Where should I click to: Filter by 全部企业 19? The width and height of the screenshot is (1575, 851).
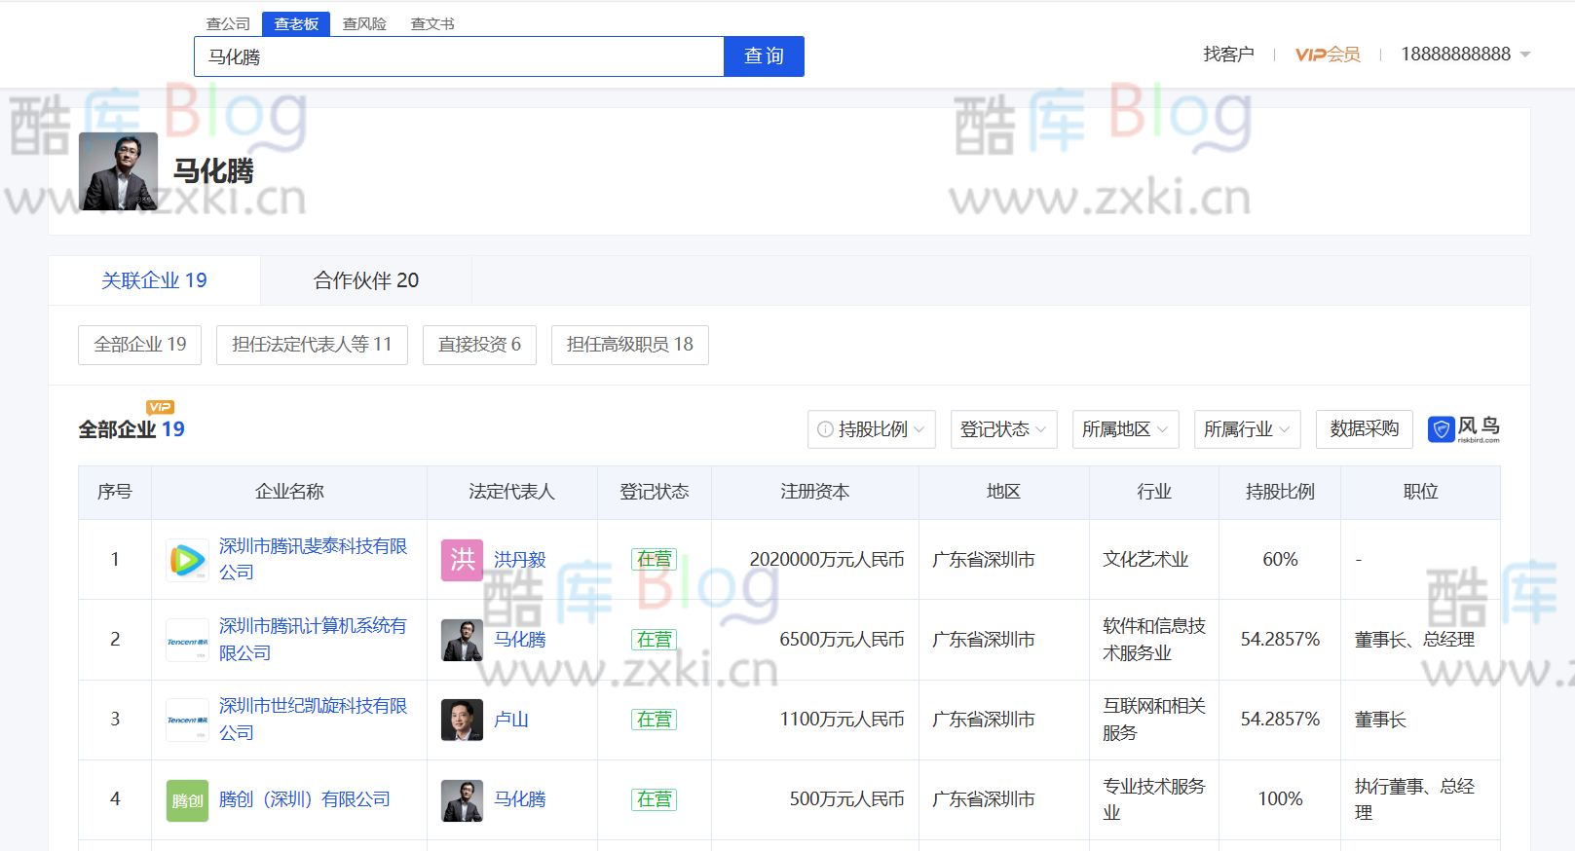click(139, 345)
